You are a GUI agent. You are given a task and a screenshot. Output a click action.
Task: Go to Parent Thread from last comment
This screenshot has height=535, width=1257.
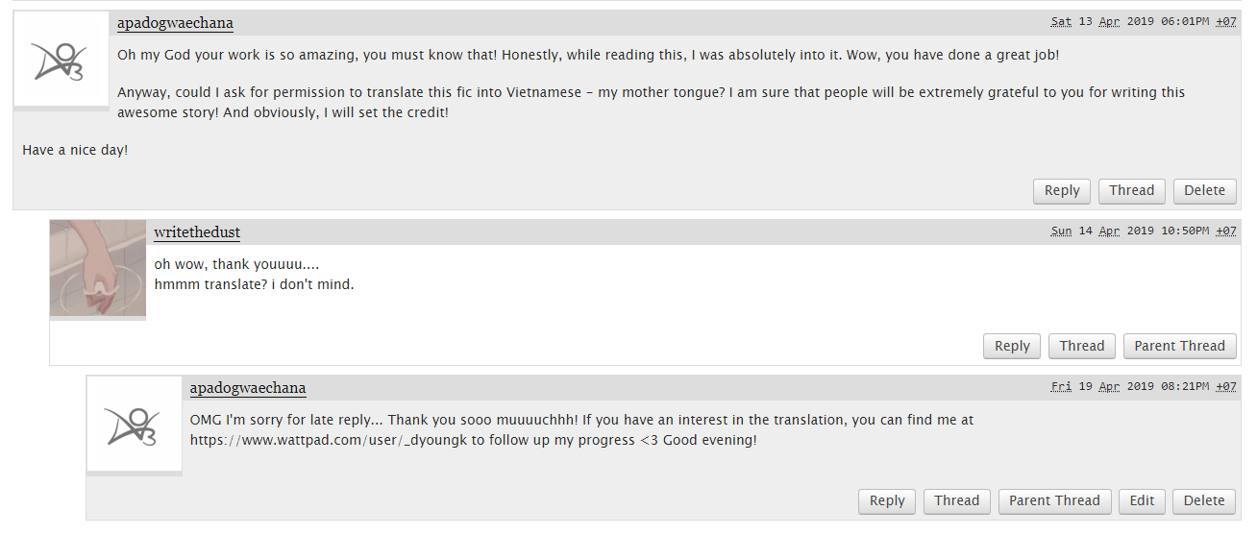tap(1054, 500)
